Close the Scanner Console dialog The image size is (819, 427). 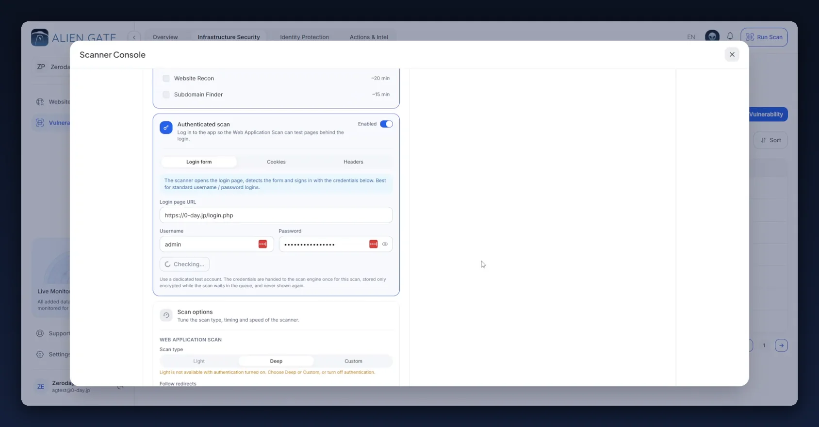pos(732,54)
